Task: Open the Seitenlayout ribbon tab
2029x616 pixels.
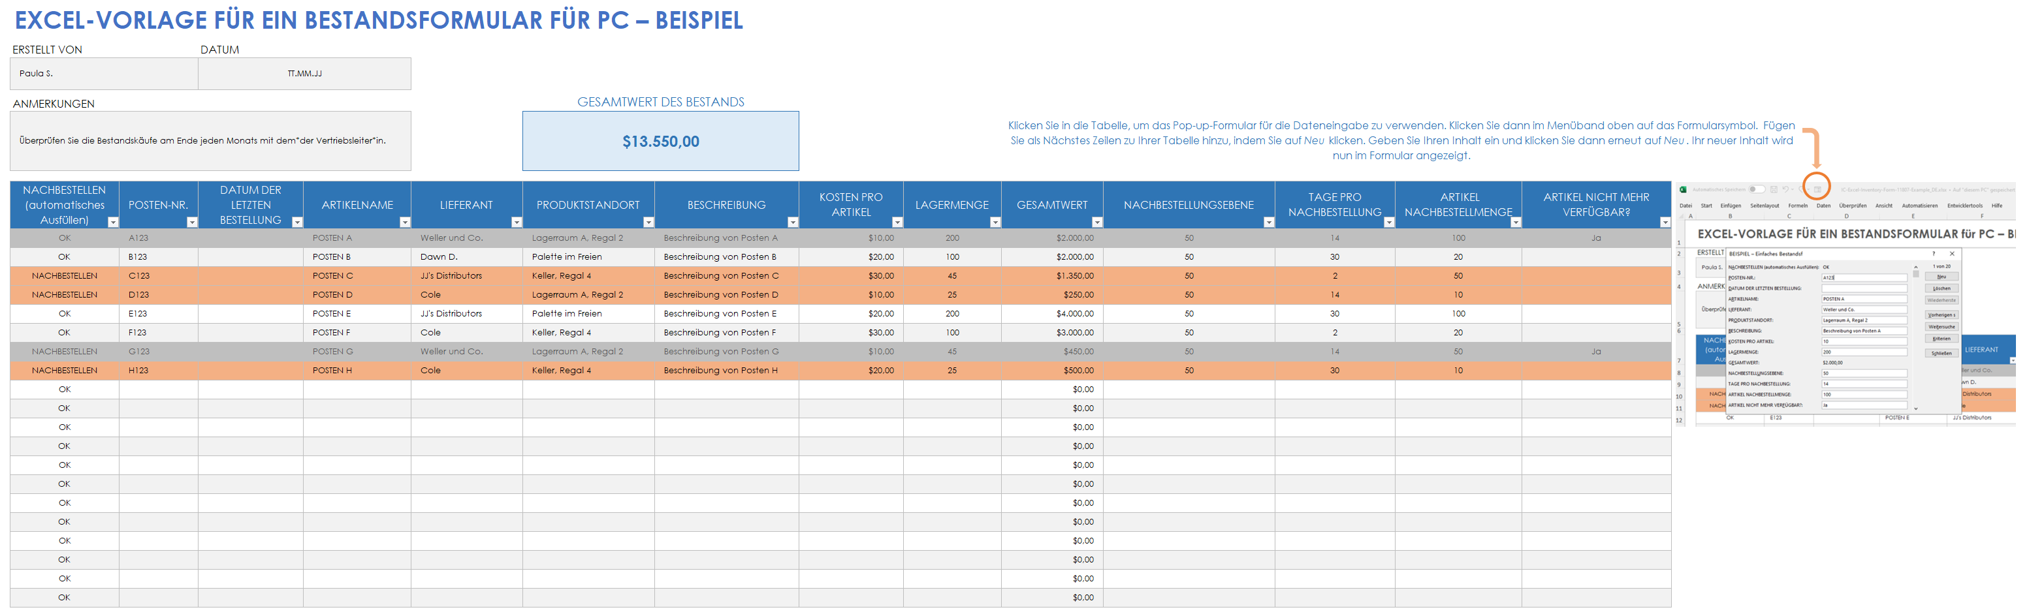Action: pos(1765,206)
